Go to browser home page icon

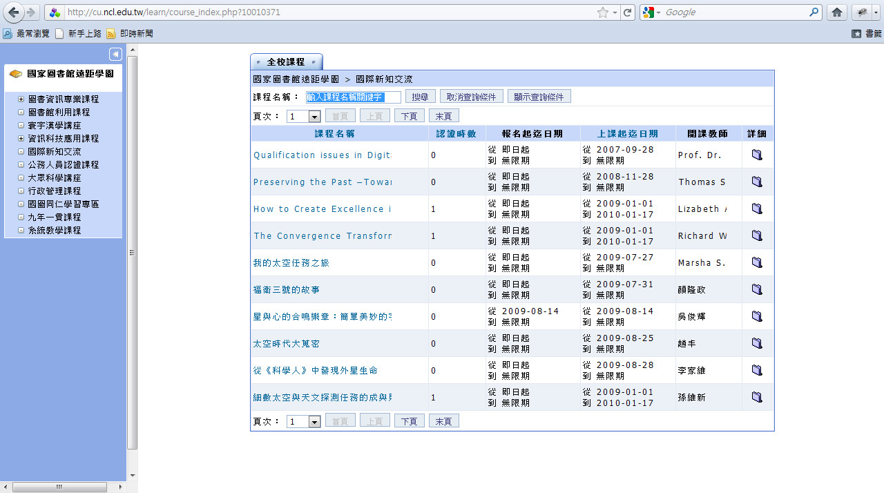coord(837,12)
